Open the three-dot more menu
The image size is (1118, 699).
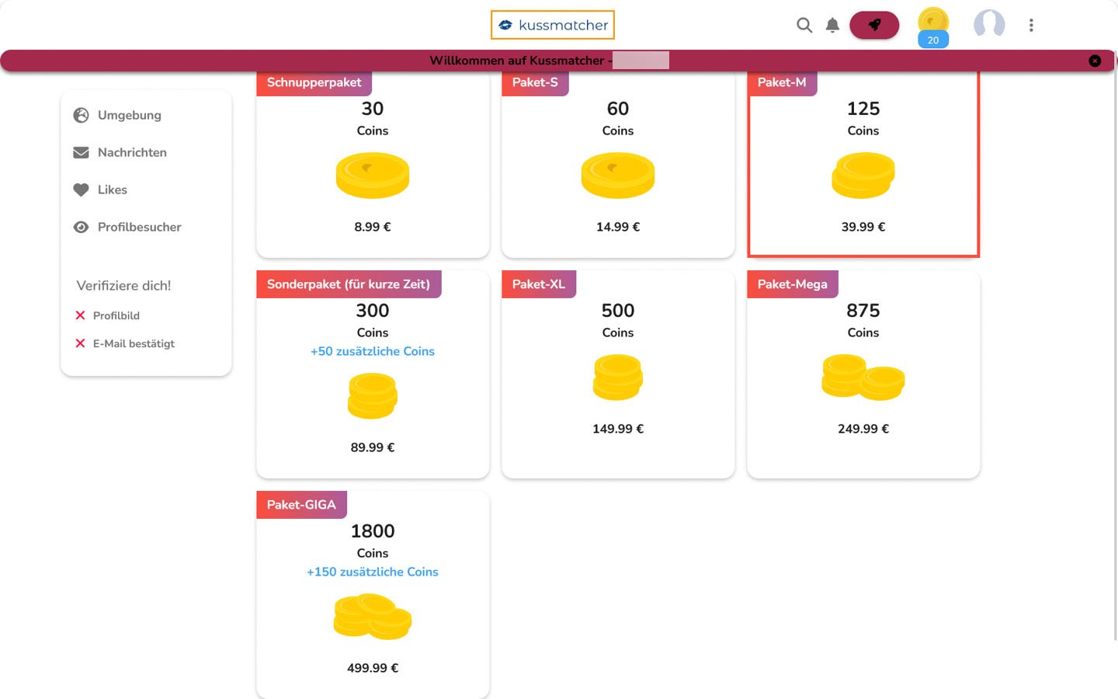(x=1031, y=25)
